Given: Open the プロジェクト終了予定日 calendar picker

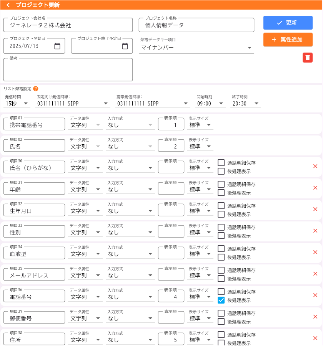Looking at the screenshot, I should tap(126, 46).
